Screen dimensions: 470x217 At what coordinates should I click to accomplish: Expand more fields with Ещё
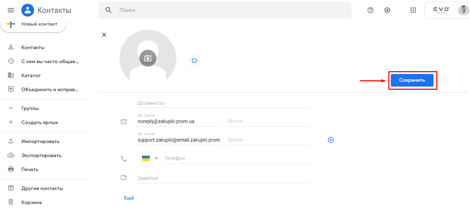coord(129,198)
